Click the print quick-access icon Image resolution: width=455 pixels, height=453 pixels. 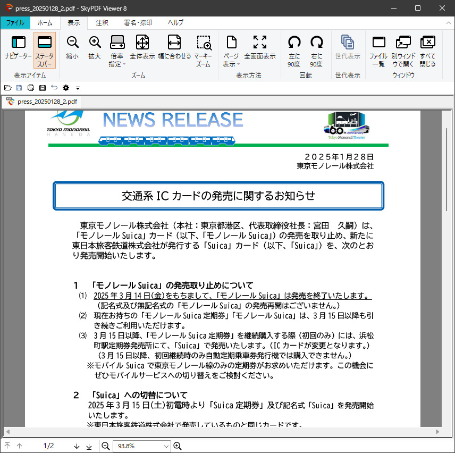point(31,88)
